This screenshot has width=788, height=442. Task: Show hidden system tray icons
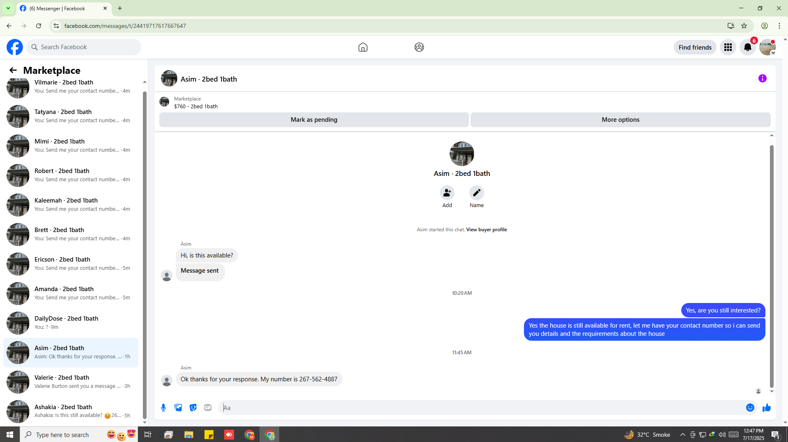[x=683, y=435]
